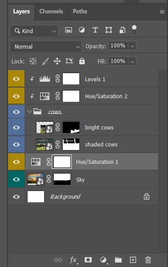Image resolution: width=168 pixels, height=267 pixels.
Task: Click the Background layer lock icon
Action: [x=147, y=196]
